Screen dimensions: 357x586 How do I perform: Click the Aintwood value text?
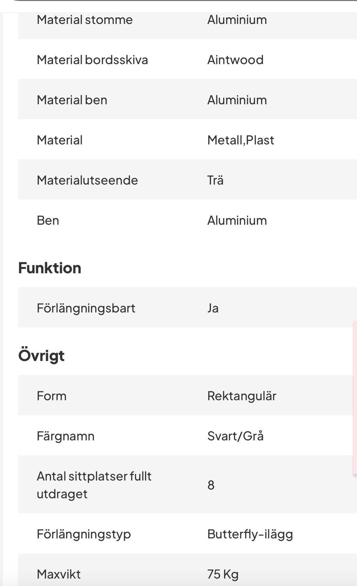pos(235,60)
